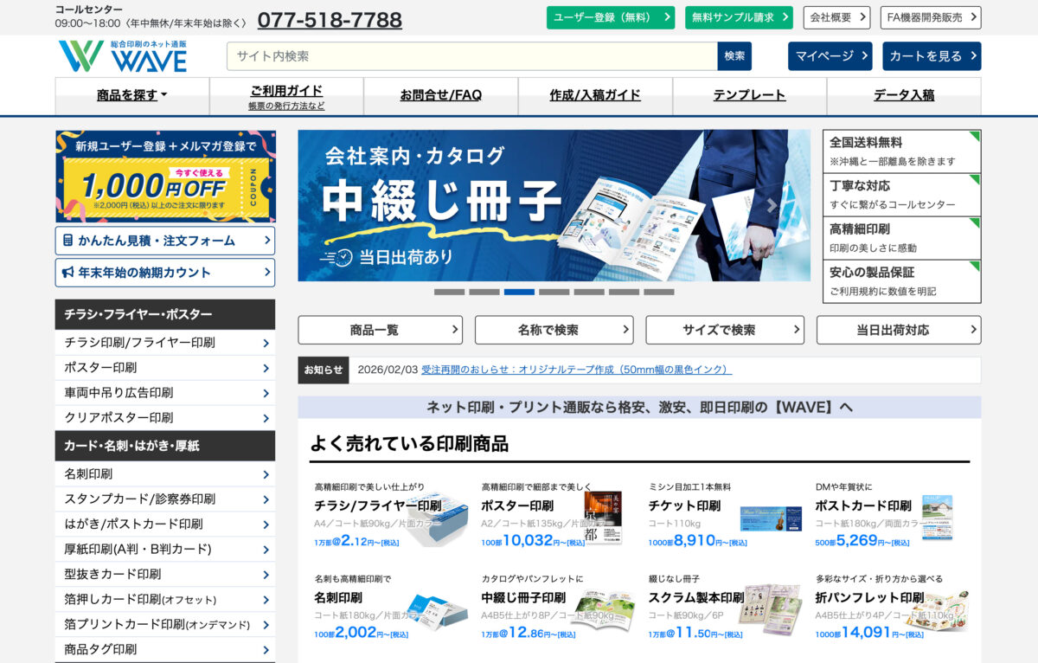Click the chevron arrow beside チラシ印刷/フライヤー印刷
The height and width of the screenshot is (663, 1038).
click(x=266, y=343)
